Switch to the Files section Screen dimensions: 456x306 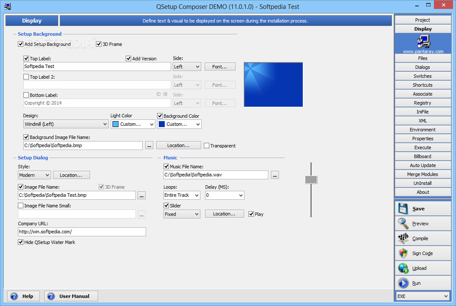[x=423, y=58]
